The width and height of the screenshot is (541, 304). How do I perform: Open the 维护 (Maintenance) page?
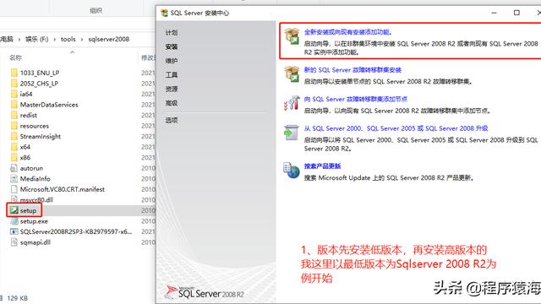(x=171, y=61)
